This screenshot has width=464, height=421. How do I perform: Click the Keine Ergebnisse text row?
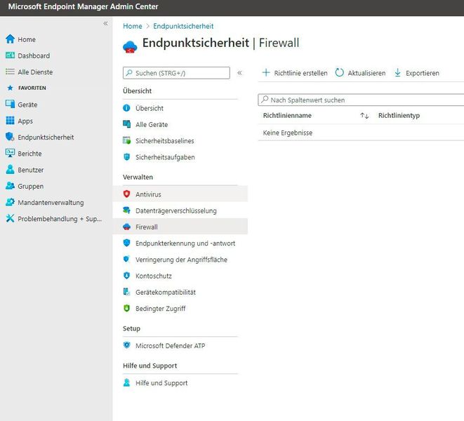[x=288, y=133]
